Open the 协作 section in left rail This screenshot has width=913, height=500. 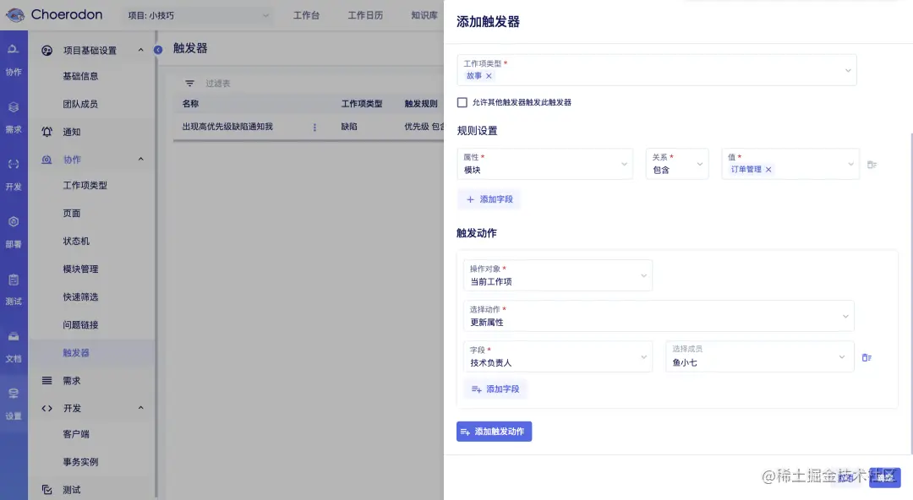coord(14,60)
